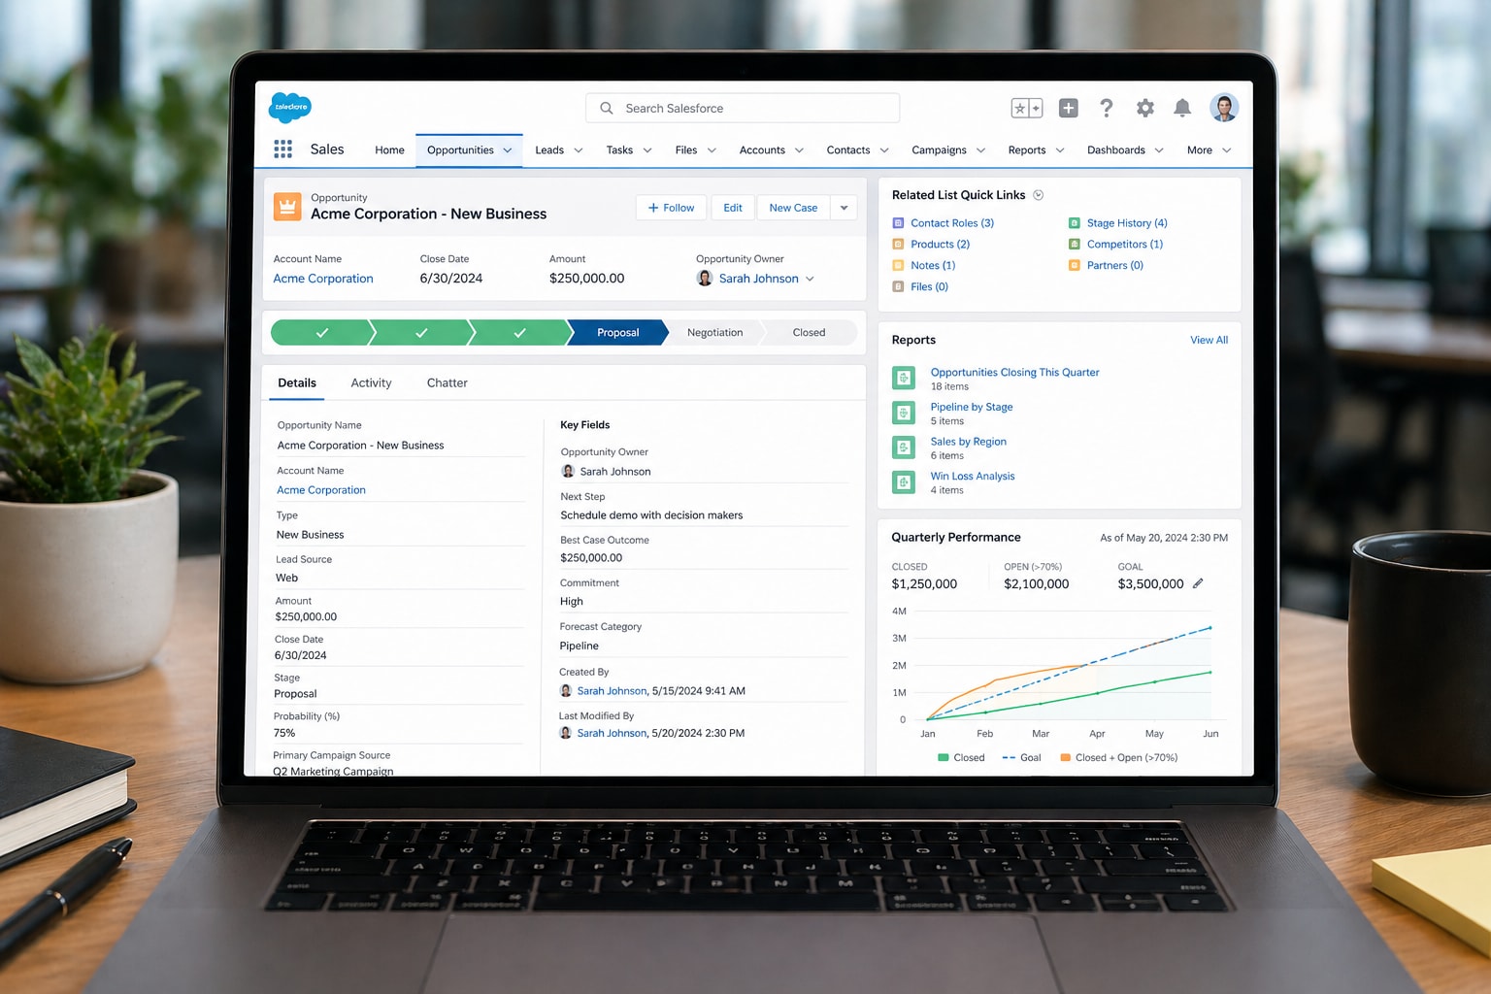Screen dimensions: 1491x994
Task: Expand the Related List Quick Links menu
Action: click(1038, 195)
